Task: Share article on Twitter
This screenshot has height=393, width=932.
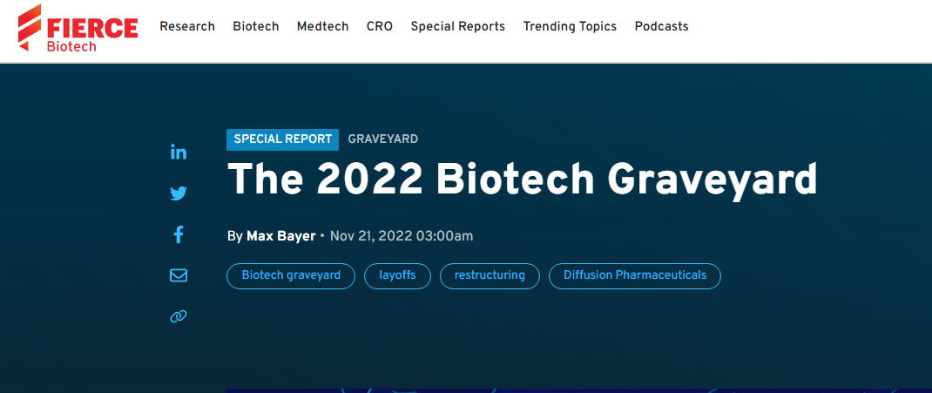Action: tap(179, 193)
